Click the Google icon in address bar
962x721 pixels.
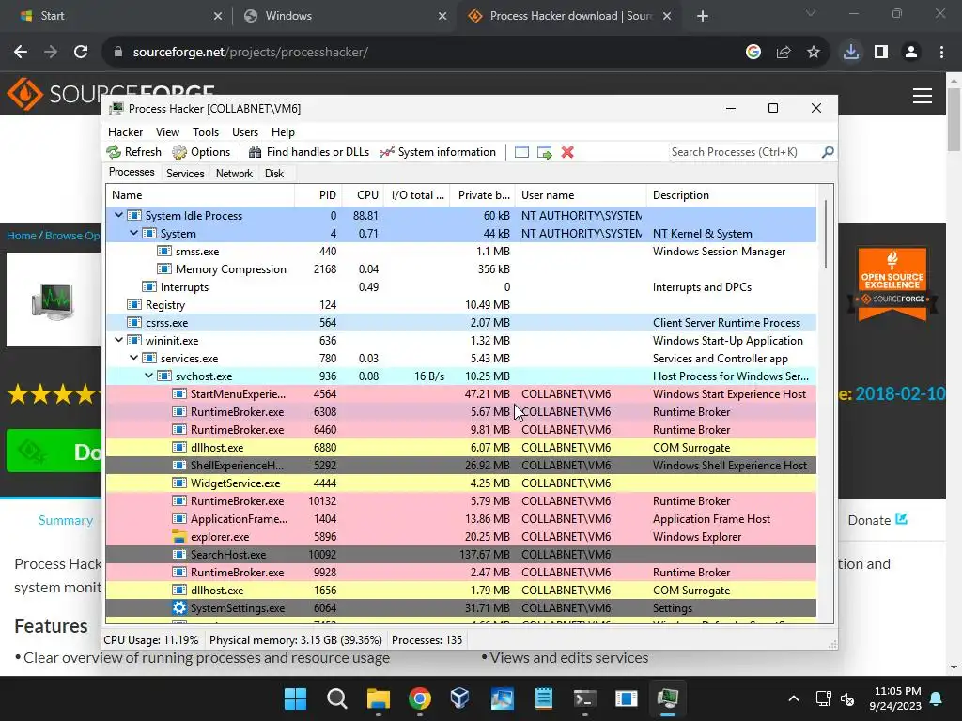(753, 53)
